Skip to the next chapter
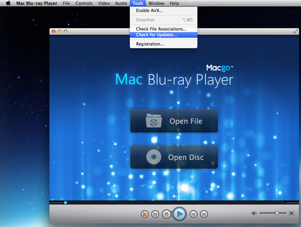The height and width of the screenshot is (227, 301). pos(204,214)
